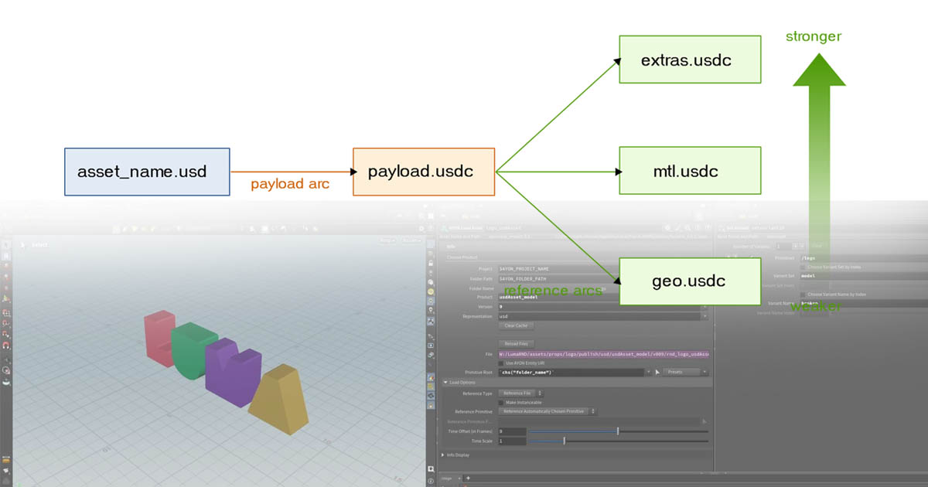Adjust the Time Offset slider handle
The width and height of the screenshot is (928, 487).
pos(618,431)
